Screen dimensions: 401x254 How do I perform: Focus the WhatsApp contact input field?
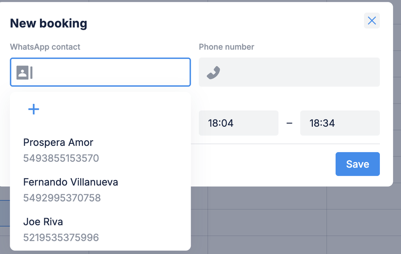coord(110,73)
